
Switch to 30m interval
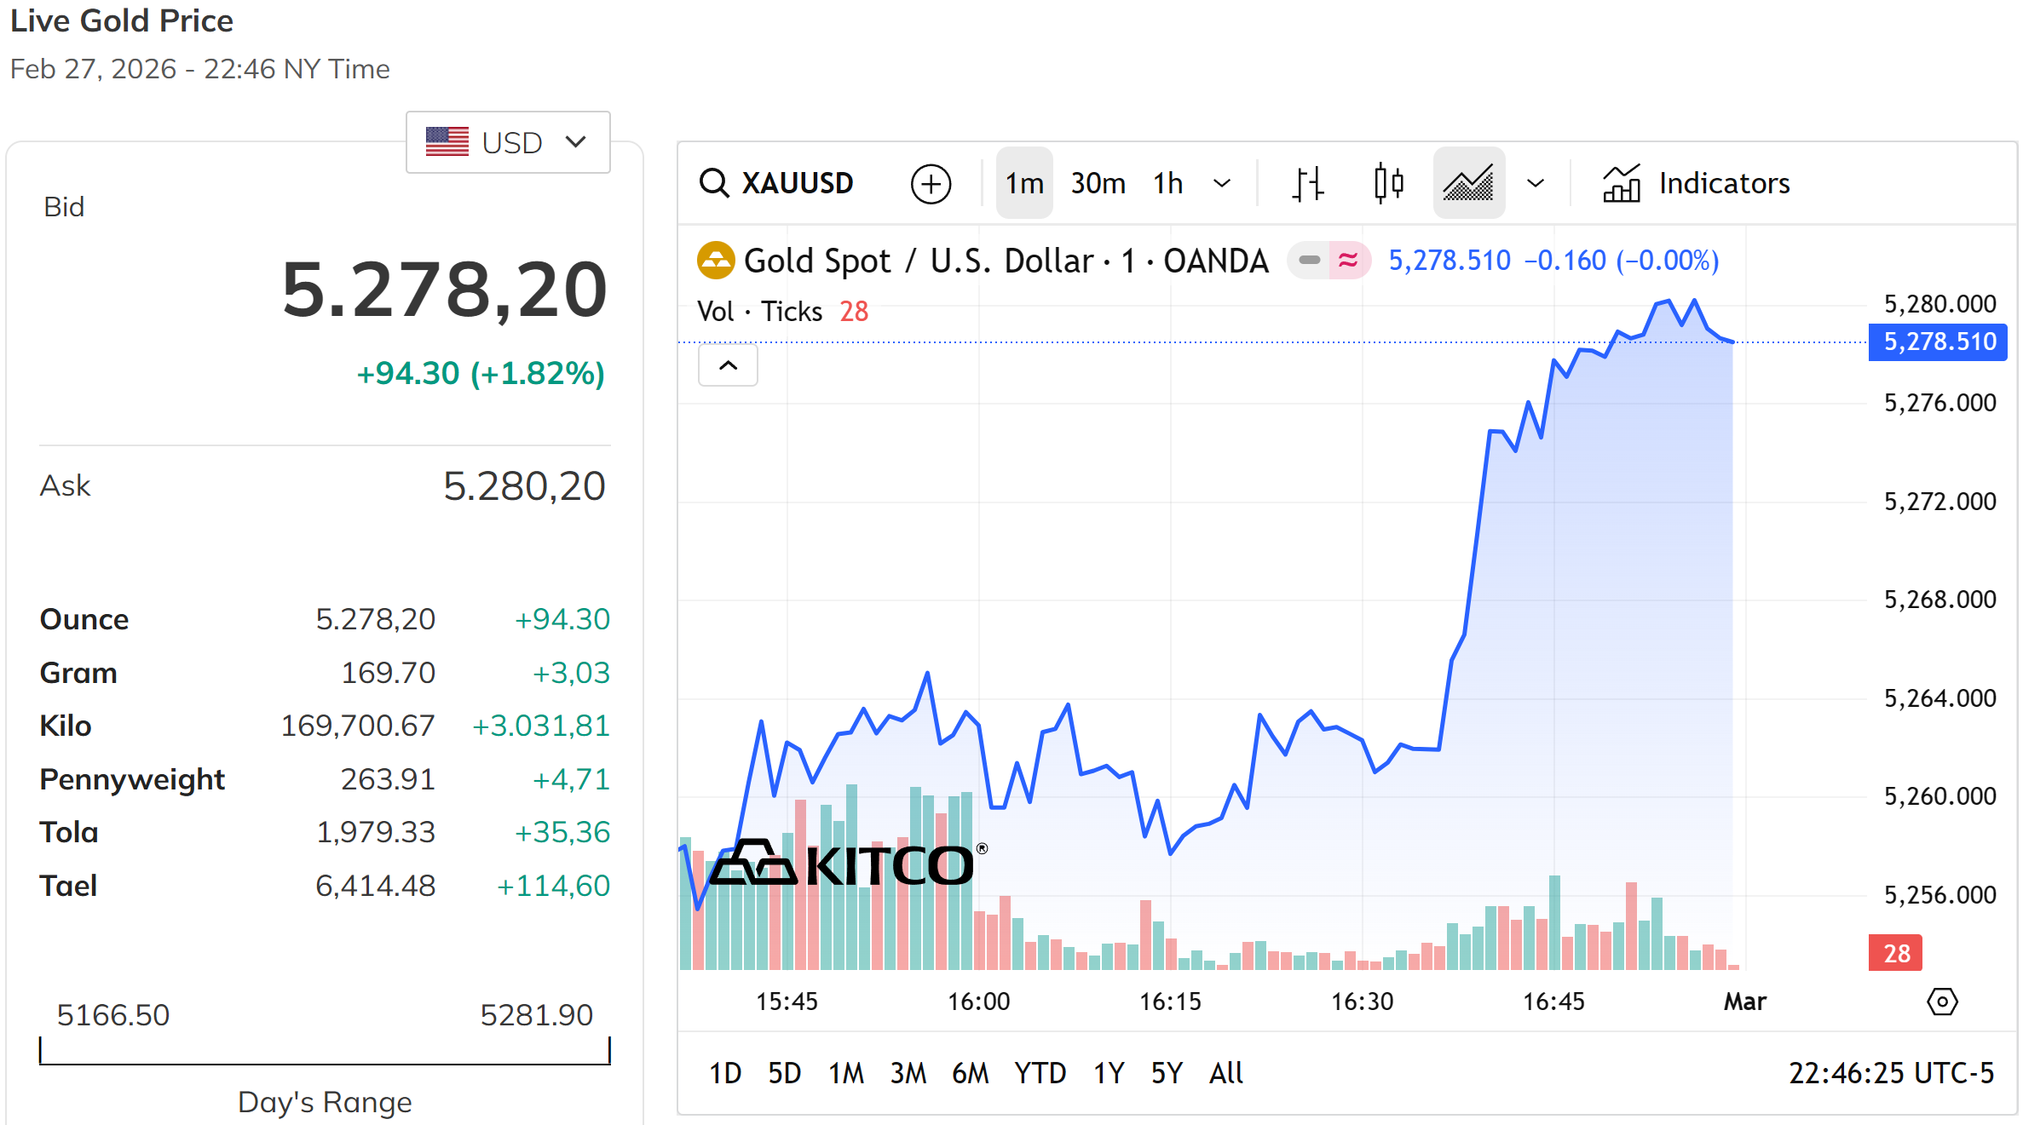[1098, 183]
